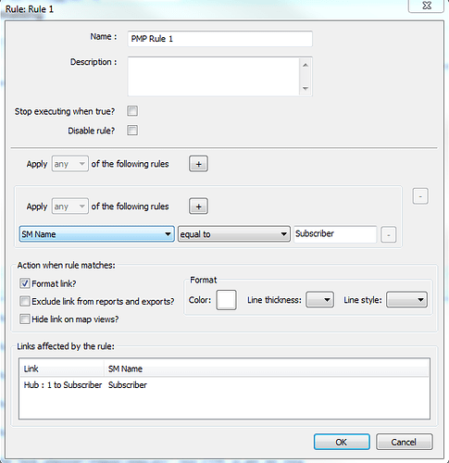
Task: Click the description scroll down arrow
Action: [306, 89]
